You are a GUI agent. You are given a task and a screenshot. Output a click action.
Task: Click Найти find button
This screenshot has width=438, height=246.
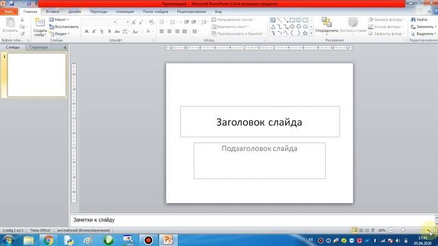click(x=419, y=20)
